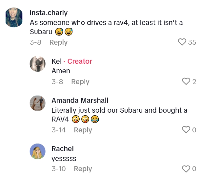This screenshot has width=199, height=180.
Task: View Amanda Marshall's profile photo
Action: [x=38, y=103]
